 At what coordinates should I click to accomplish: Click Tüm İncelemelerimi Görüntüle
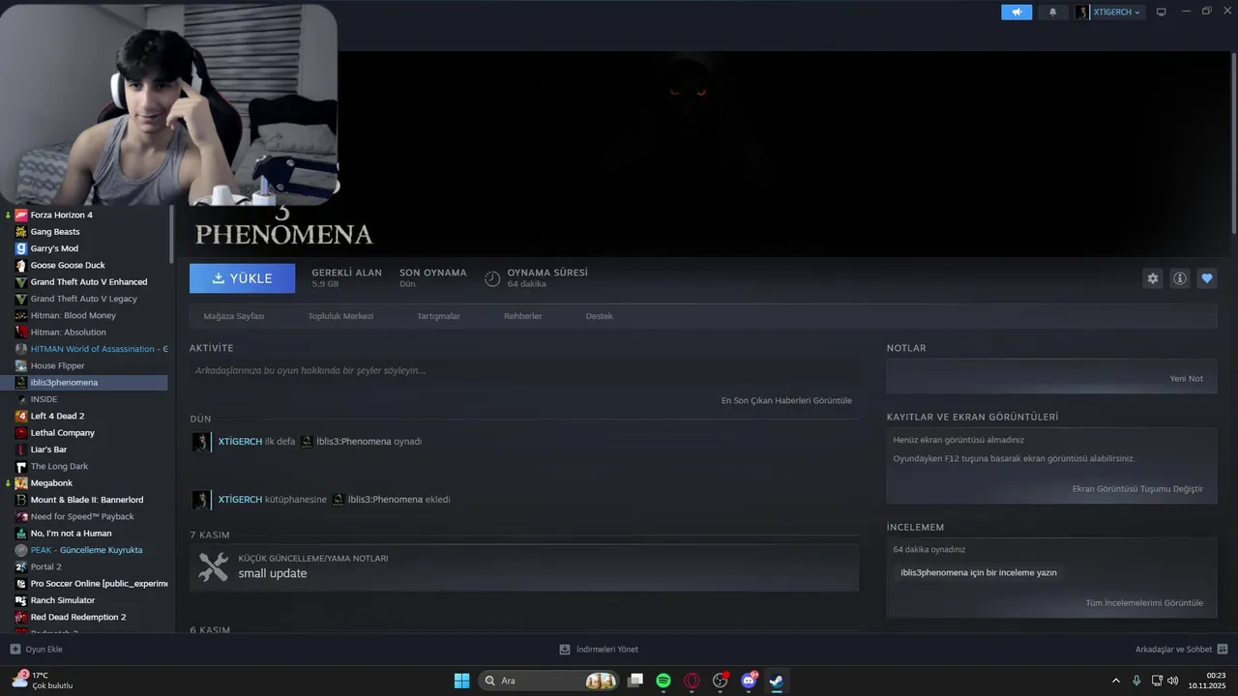1144,603
